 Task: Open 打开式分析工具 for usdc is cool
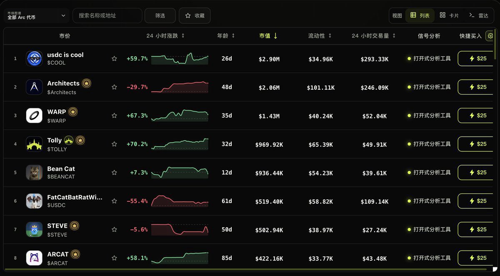429,59
